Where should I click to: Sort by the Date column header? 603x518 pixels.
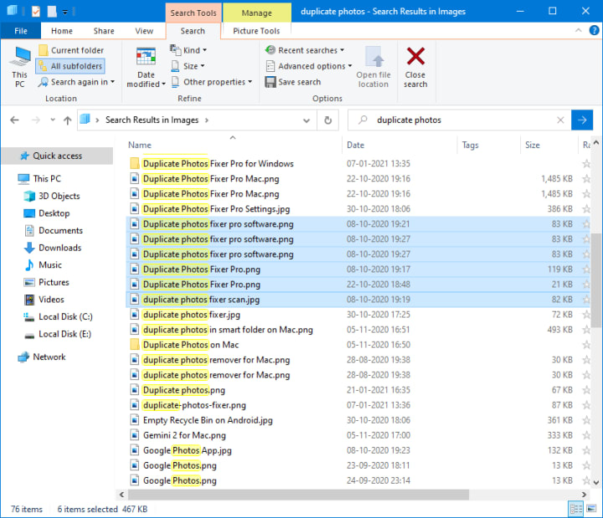(x=400, y=145)
